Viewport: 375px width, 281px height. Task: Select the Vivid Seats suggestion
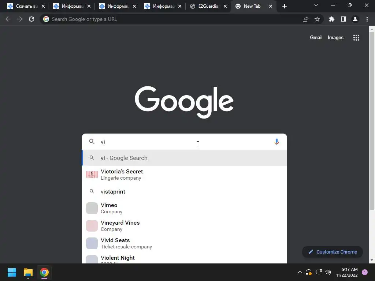[x=184, y=243]
